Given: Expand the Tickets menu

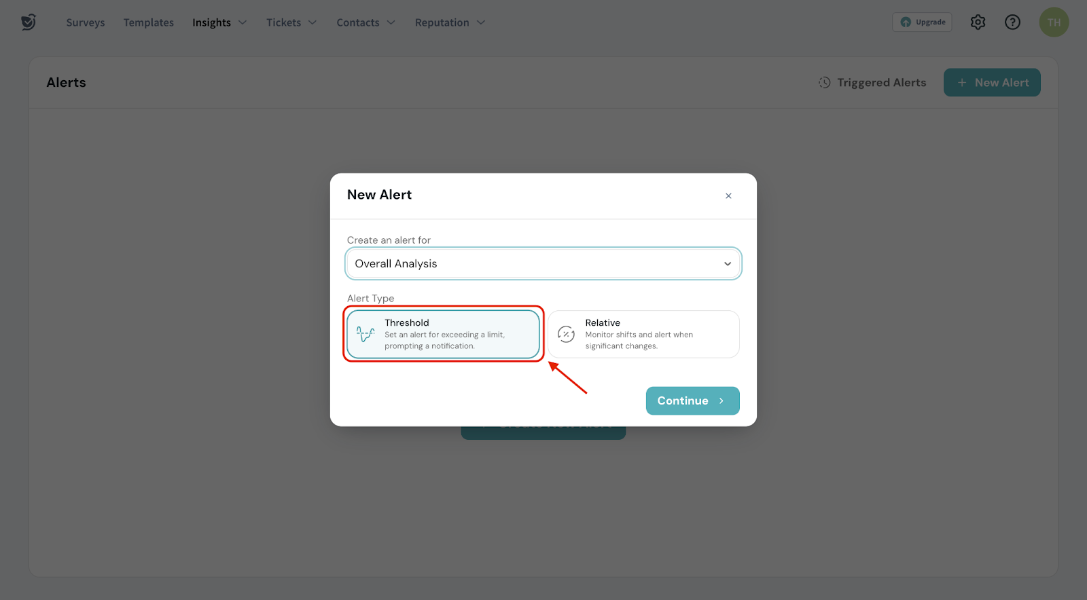Looking at the screenshot, I should [x=291, y=22].
